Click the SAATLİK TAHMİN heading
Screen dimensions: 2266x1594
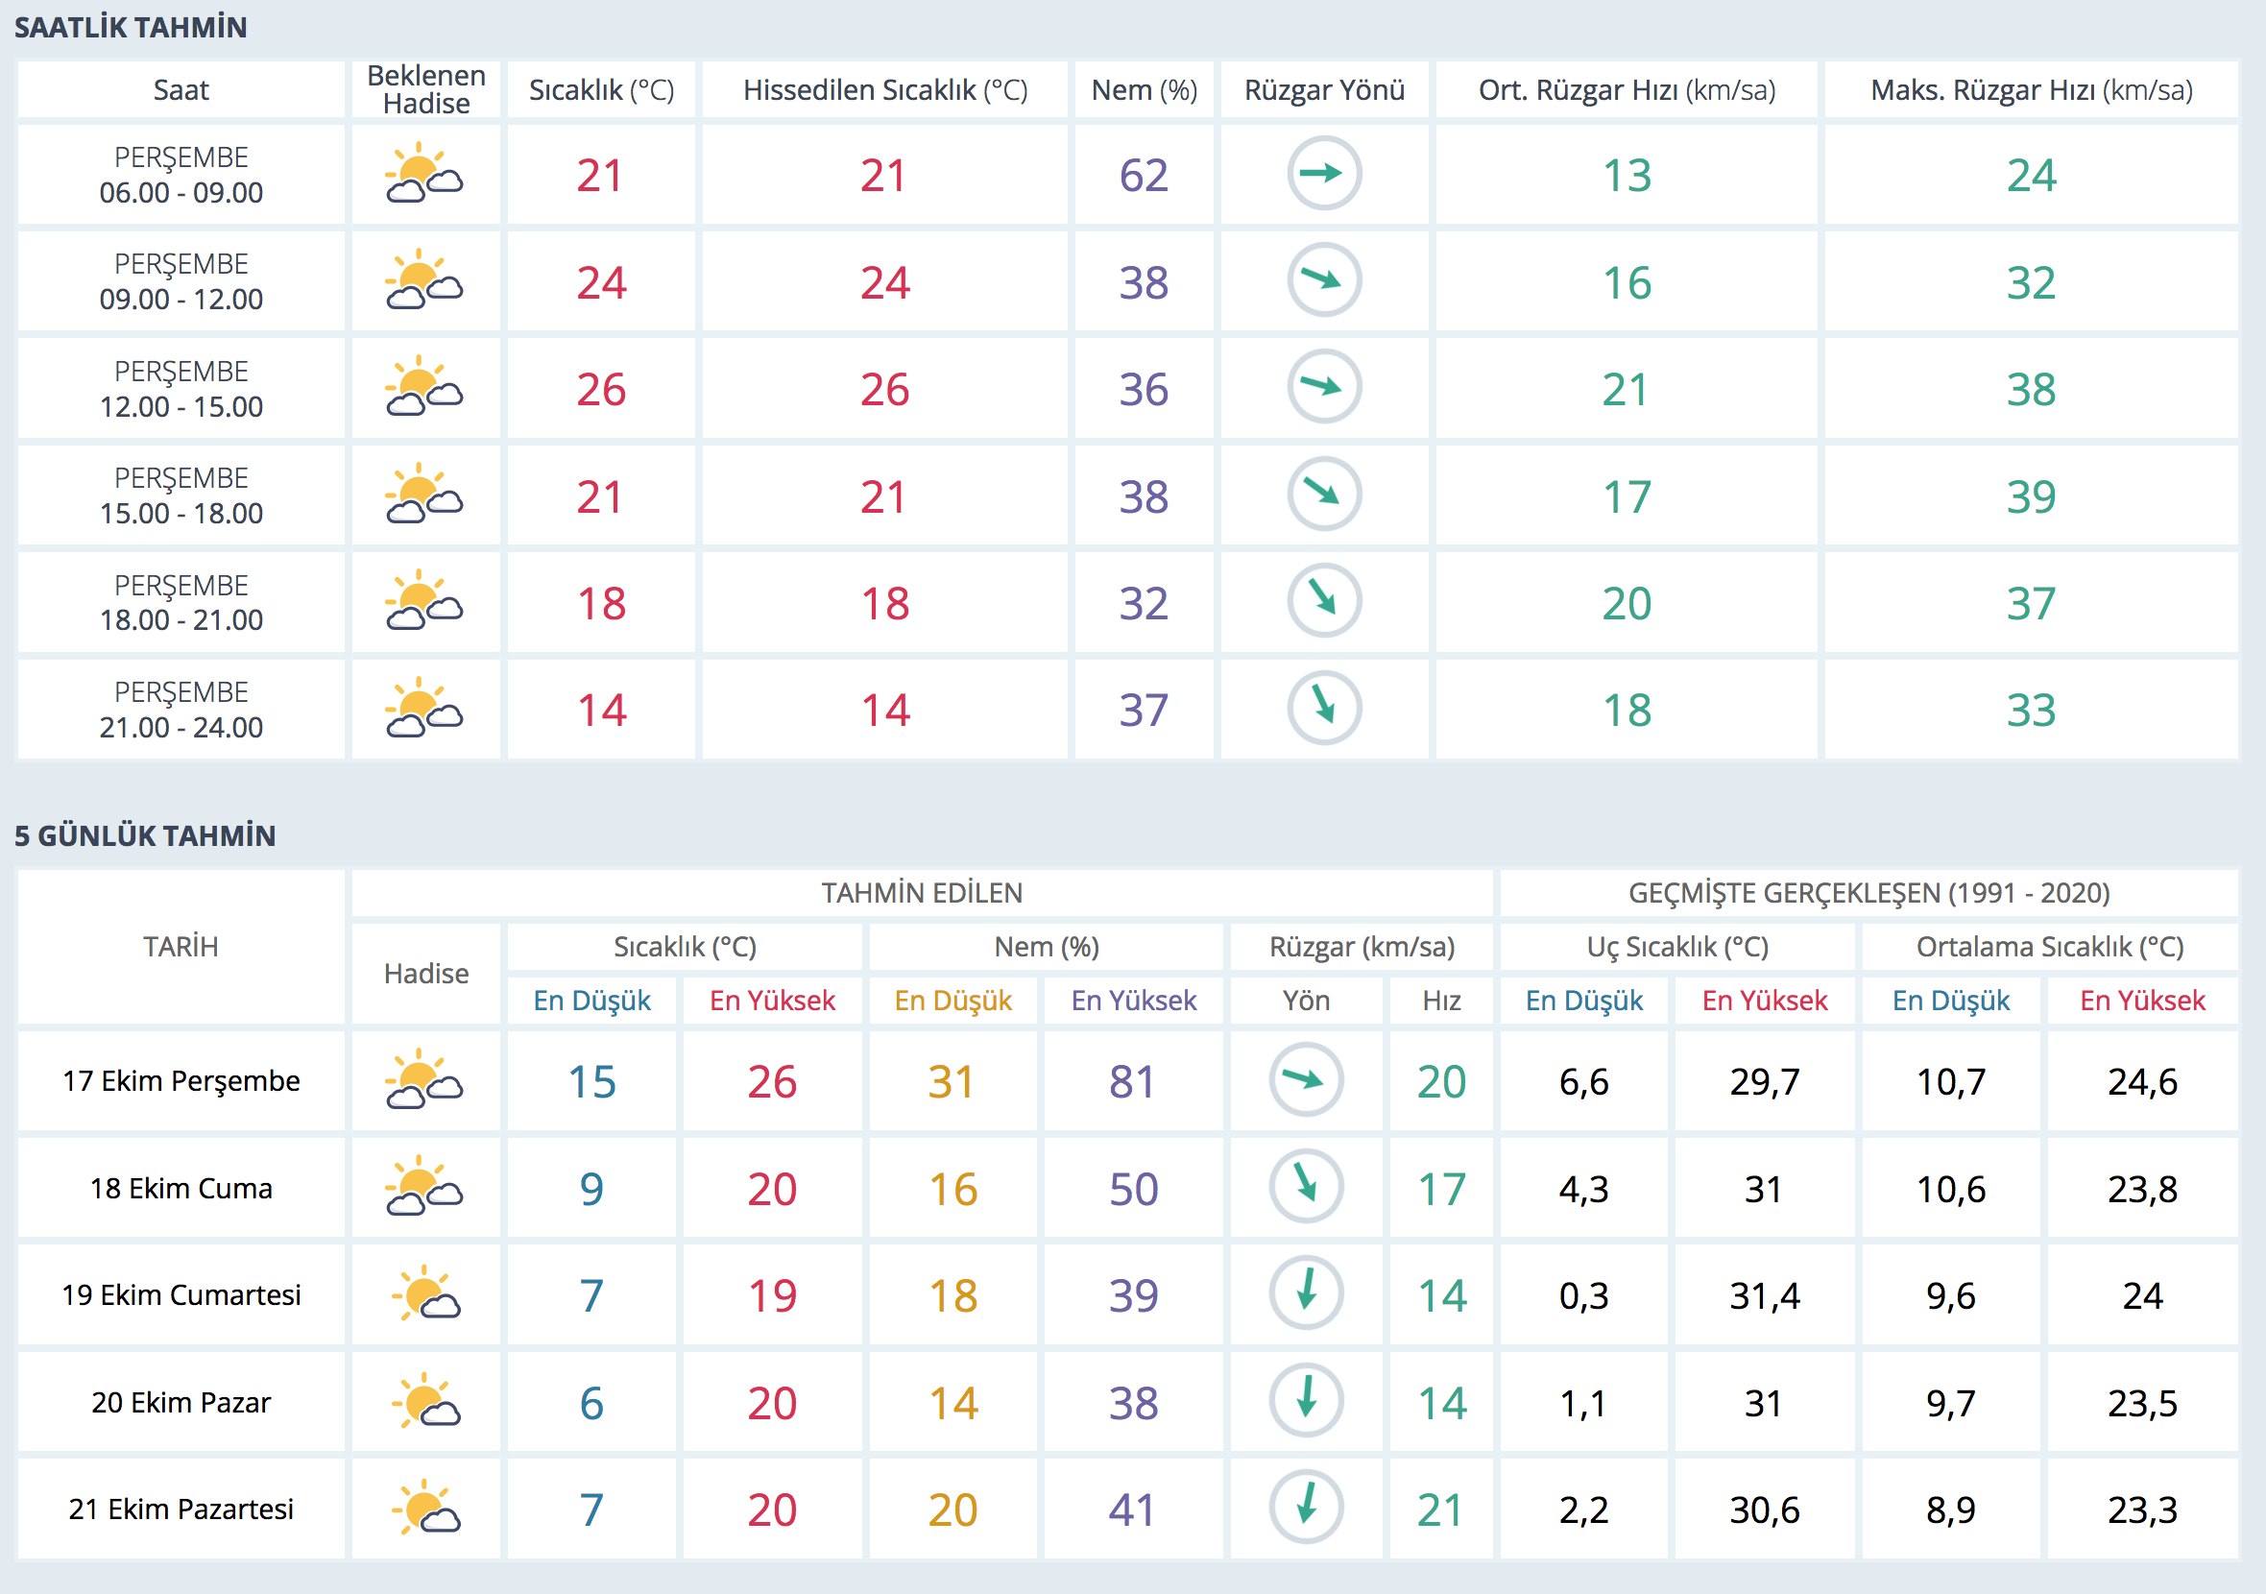(131, 27)
